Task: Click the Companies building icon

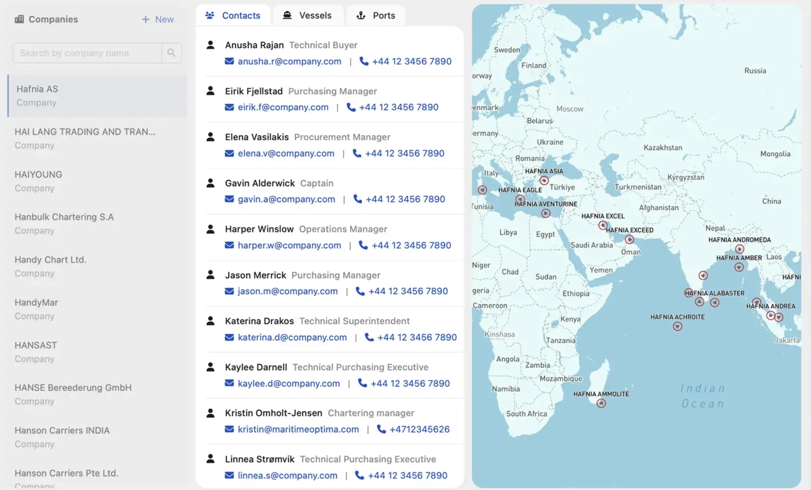Action: (x=19, y=19)
